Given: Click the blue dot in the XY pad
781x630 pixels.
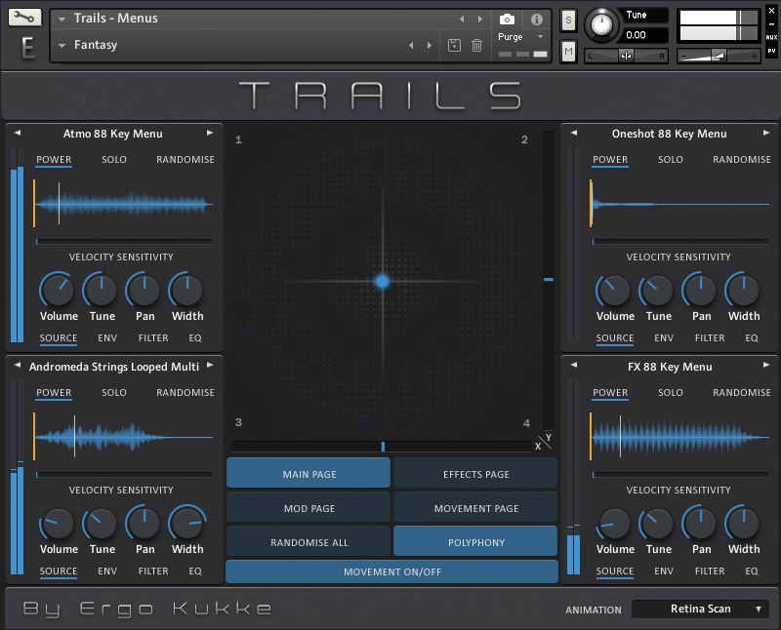Looking at the screenshot, I should pos(383,282).
